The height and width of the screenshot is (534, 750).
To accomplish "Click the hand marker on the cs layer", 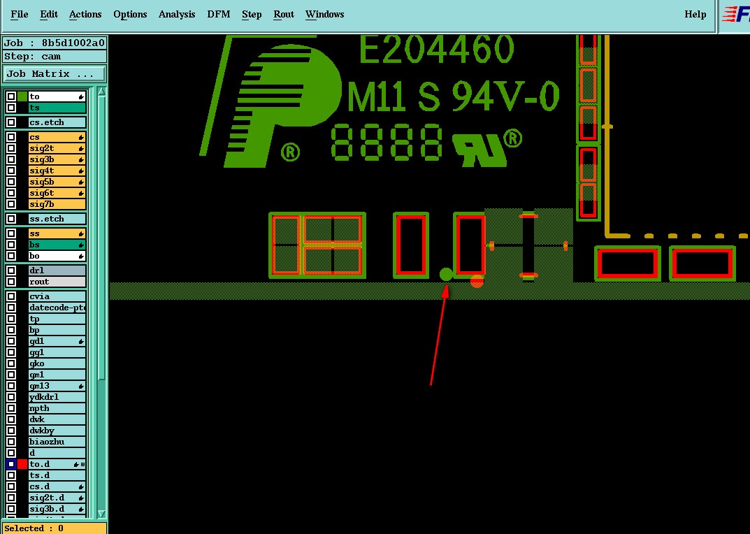I will (81, 137).
